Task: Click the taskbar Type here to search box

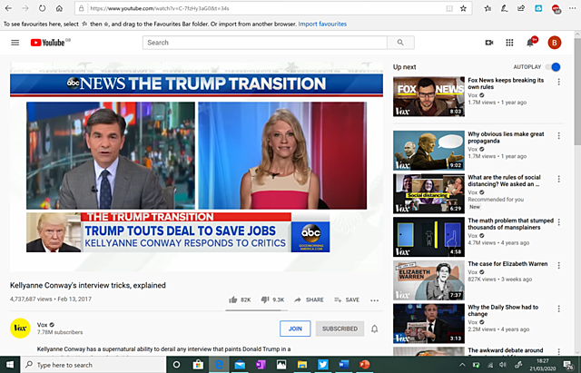Action: click(94, 365)
